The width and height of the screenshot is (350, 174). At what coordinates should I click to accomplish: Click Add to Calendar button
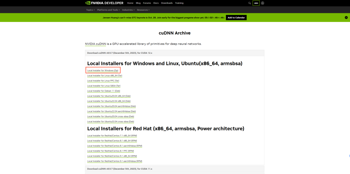(x=236, y=17)
